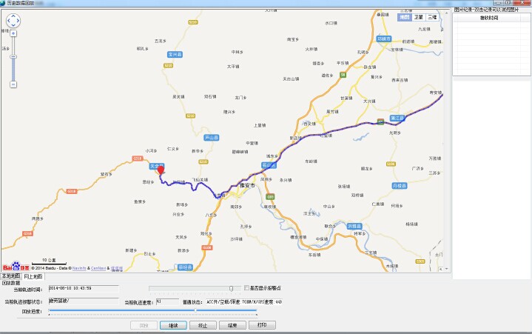Click the 当前轨迹速度 speed field
532x334 pixels.
[167, 301]
